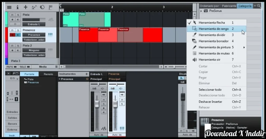Click Seleccionar todo in context menu
The image size is (266, 139).
(x=216, y=89)
